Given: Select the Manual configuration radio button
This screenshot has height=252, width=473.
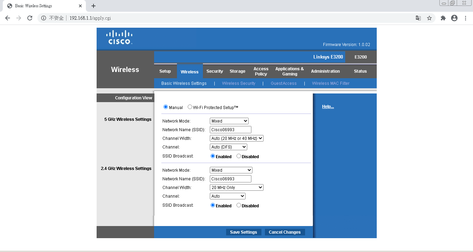Looking at the screenshot, I should pyautogui.click(x=166, y=107).
